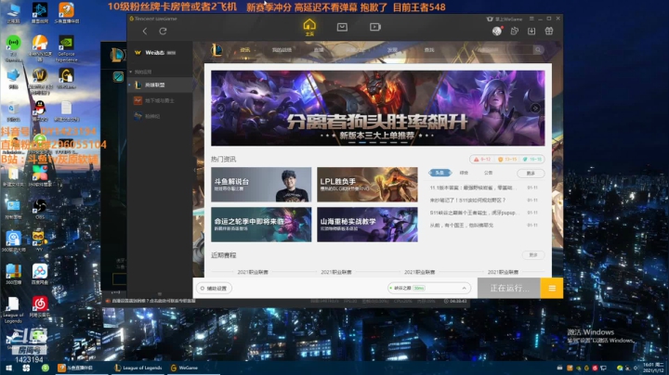The height and width of the screenshot is (375, 669).
Task: Open the 辅助设置 button
Action: [x=214, y=289]
